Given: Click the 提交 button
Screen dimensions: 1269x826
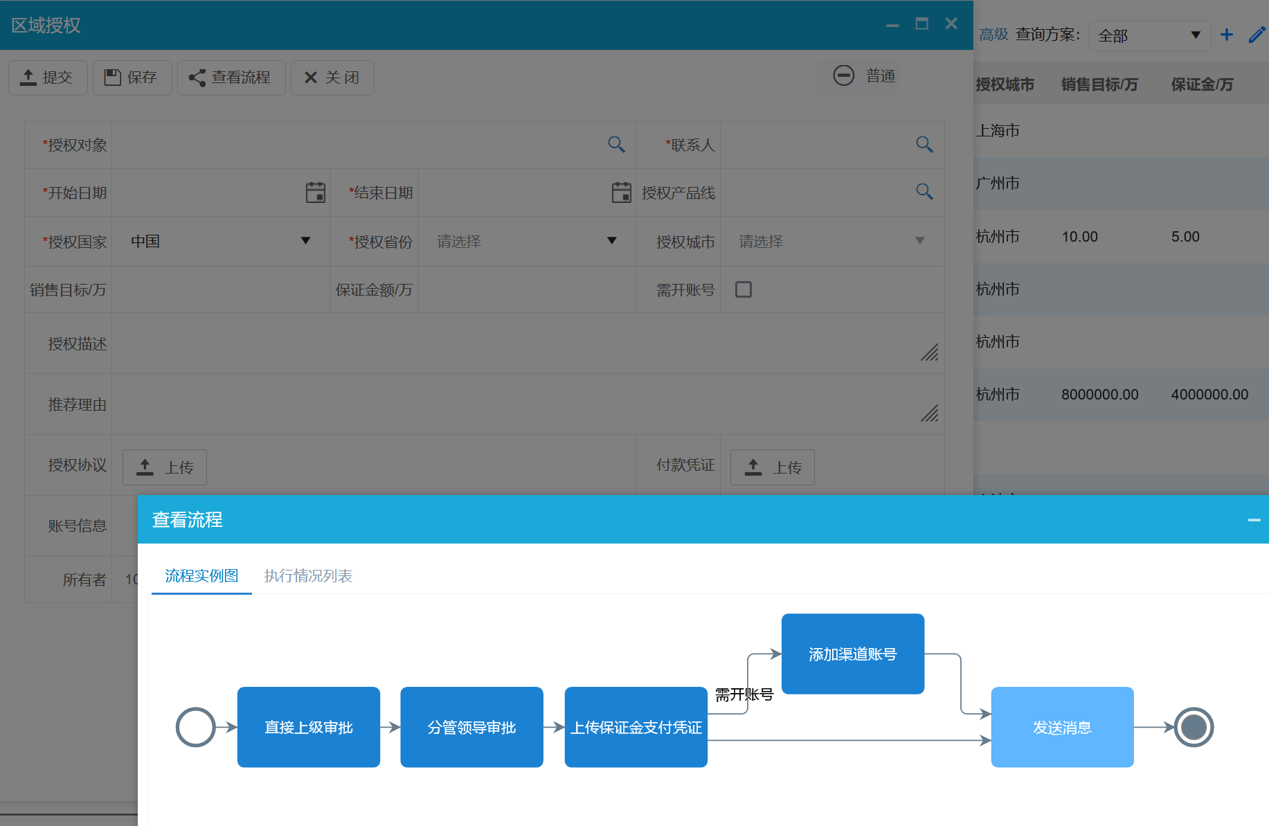Looking at the screenshot, I should click(48, 78).
